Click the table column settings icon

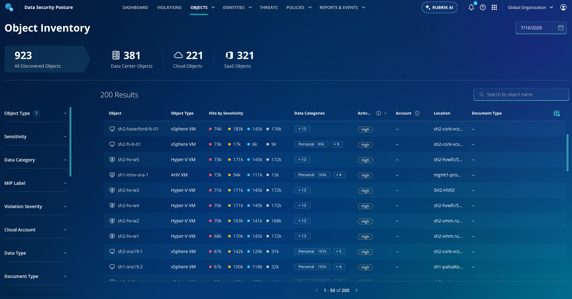click(x=557, y=113)
